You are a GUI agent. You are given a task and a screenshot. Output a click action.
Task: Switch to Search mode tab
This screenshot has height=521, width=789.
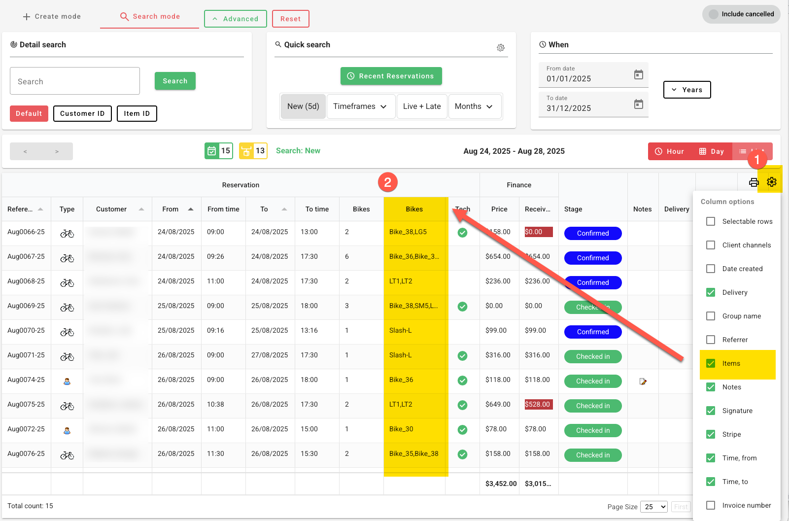click(x=150, y=16)
